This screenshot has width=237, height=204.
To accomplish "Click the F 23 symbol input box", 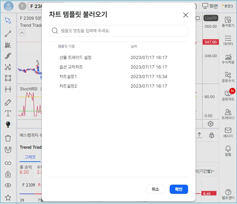I will pyautogui.click(x=35, y=6).
